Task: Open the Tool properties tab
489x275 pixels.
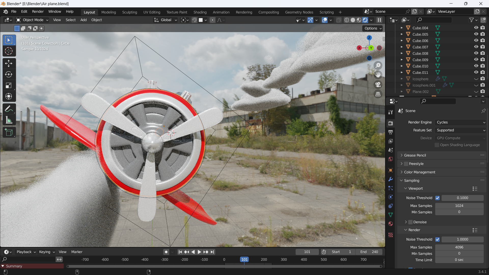Action: click(x=390, y=112)
